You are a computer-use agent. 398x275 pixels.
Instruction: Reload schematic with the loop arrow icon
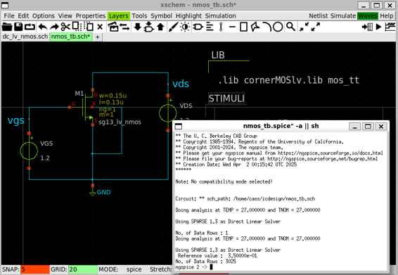pos(30,27)
